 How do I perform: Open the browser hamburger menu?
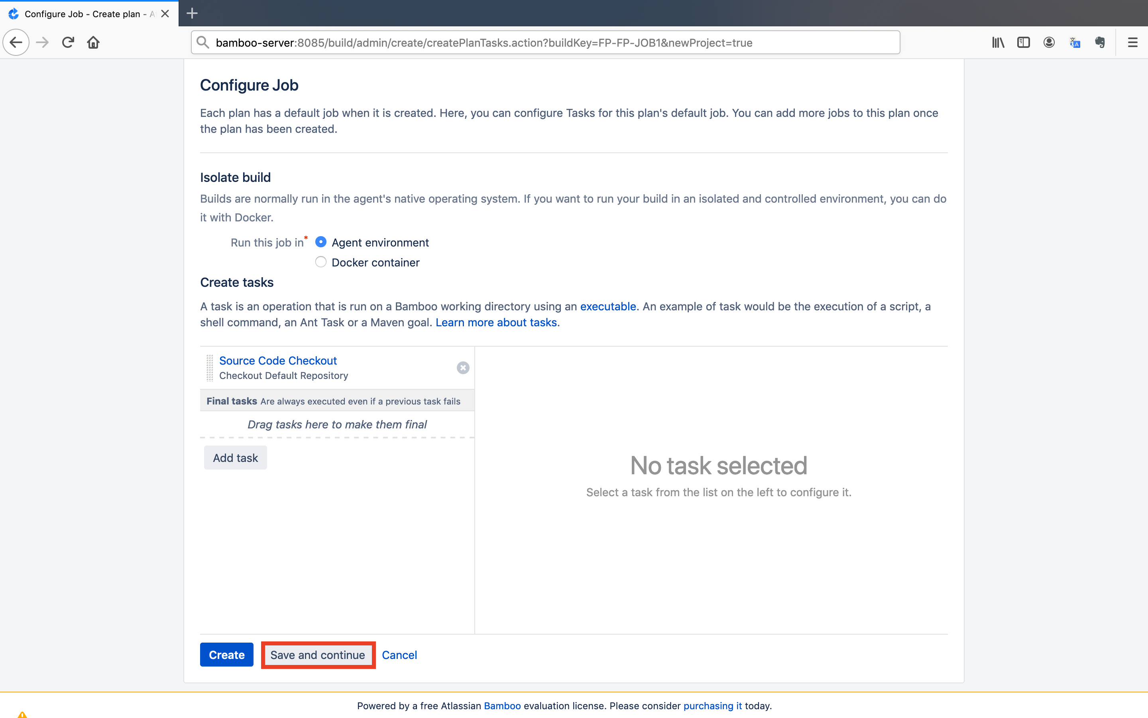coord(1133,43)
